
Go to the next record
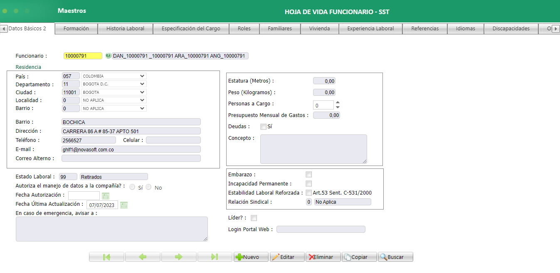point(179,257)
